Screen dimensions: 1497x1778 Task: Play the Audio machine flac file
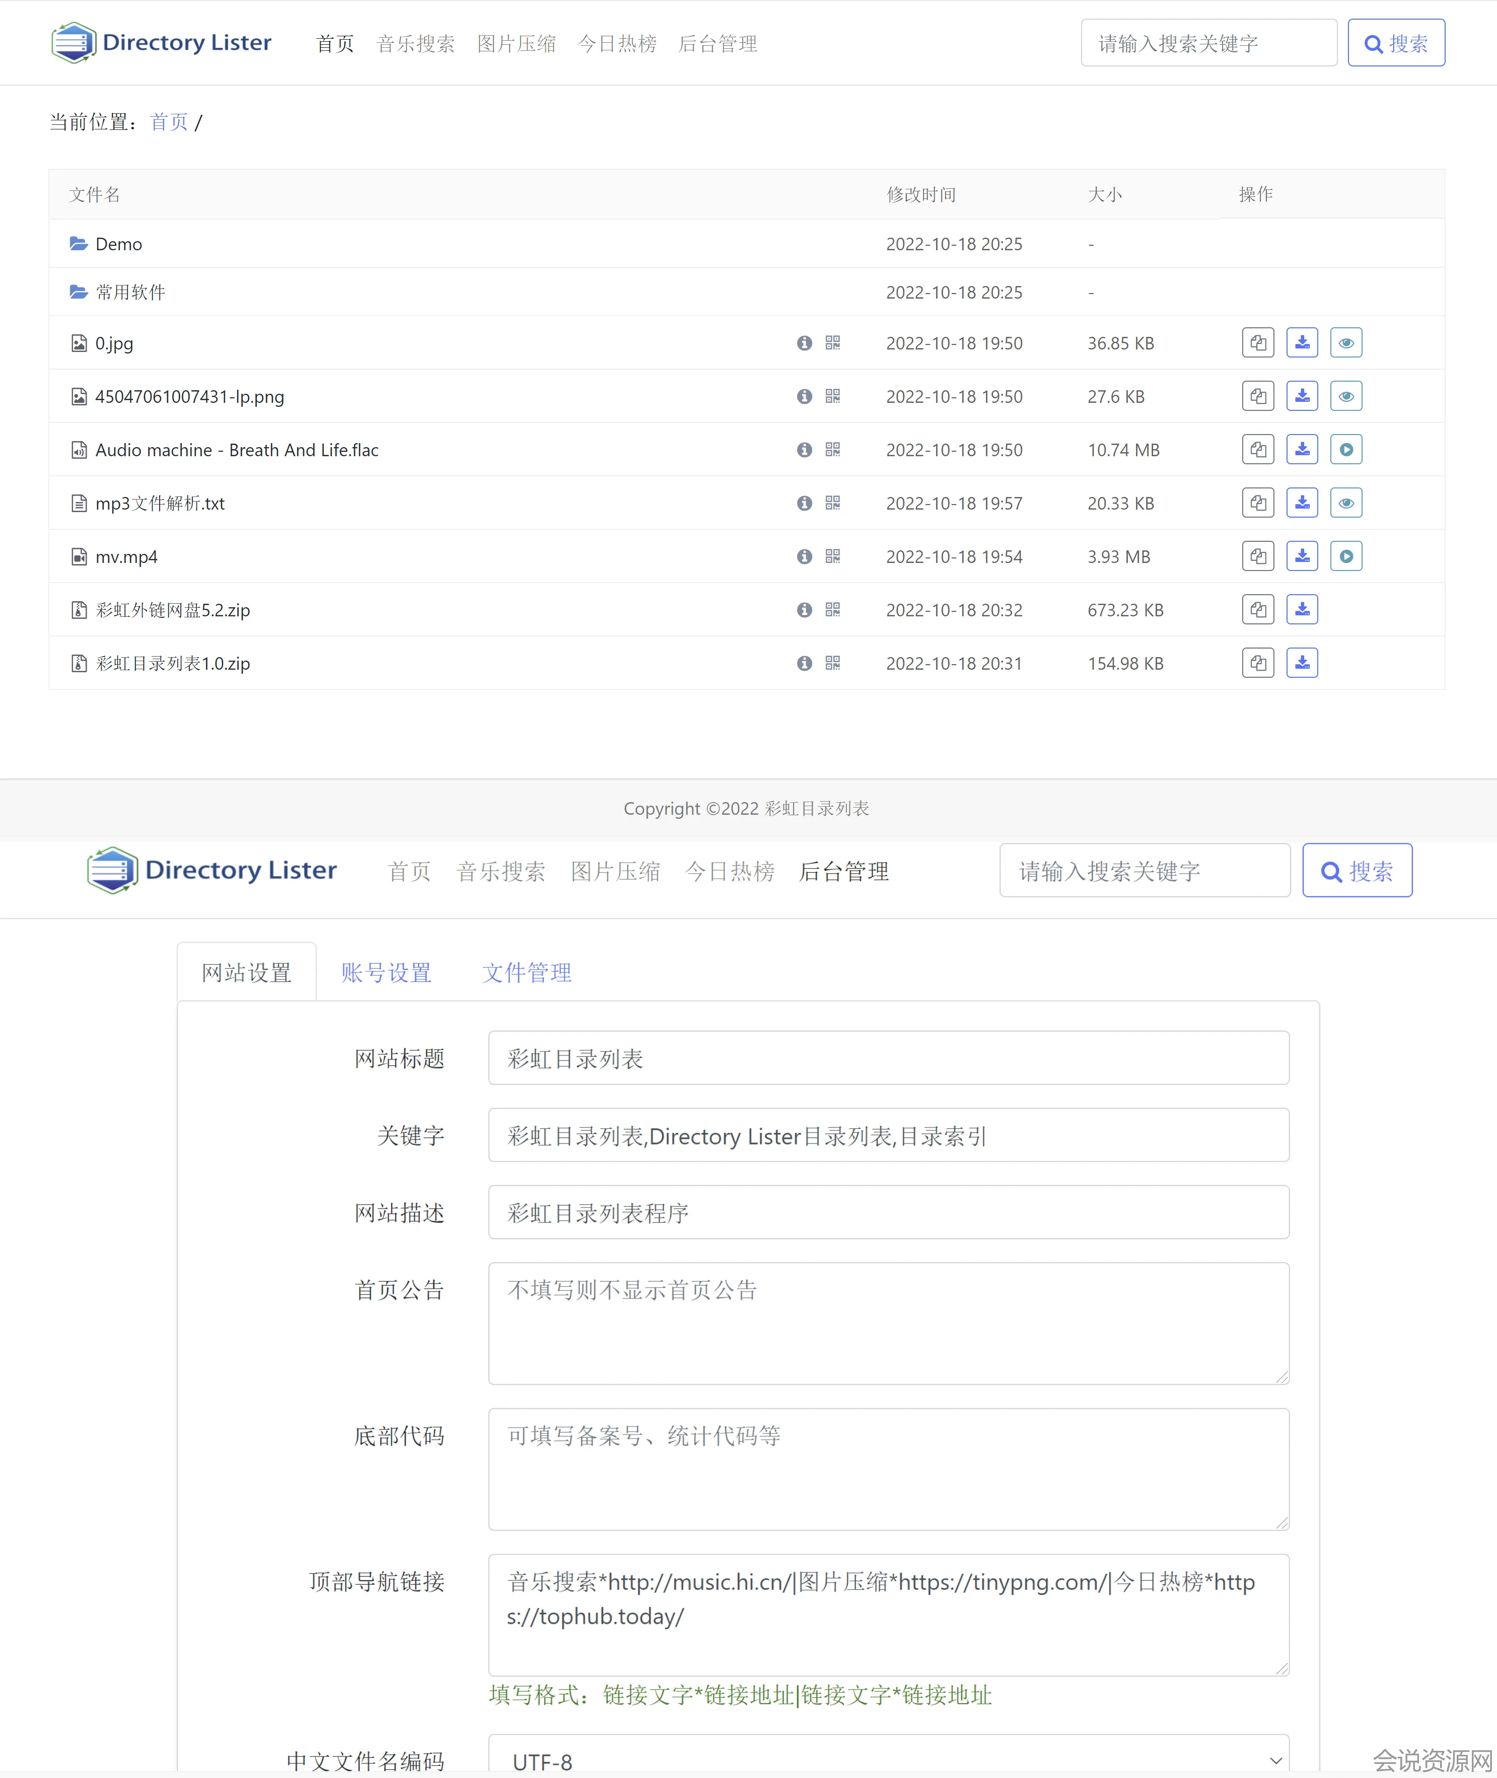coord(1346,450)
